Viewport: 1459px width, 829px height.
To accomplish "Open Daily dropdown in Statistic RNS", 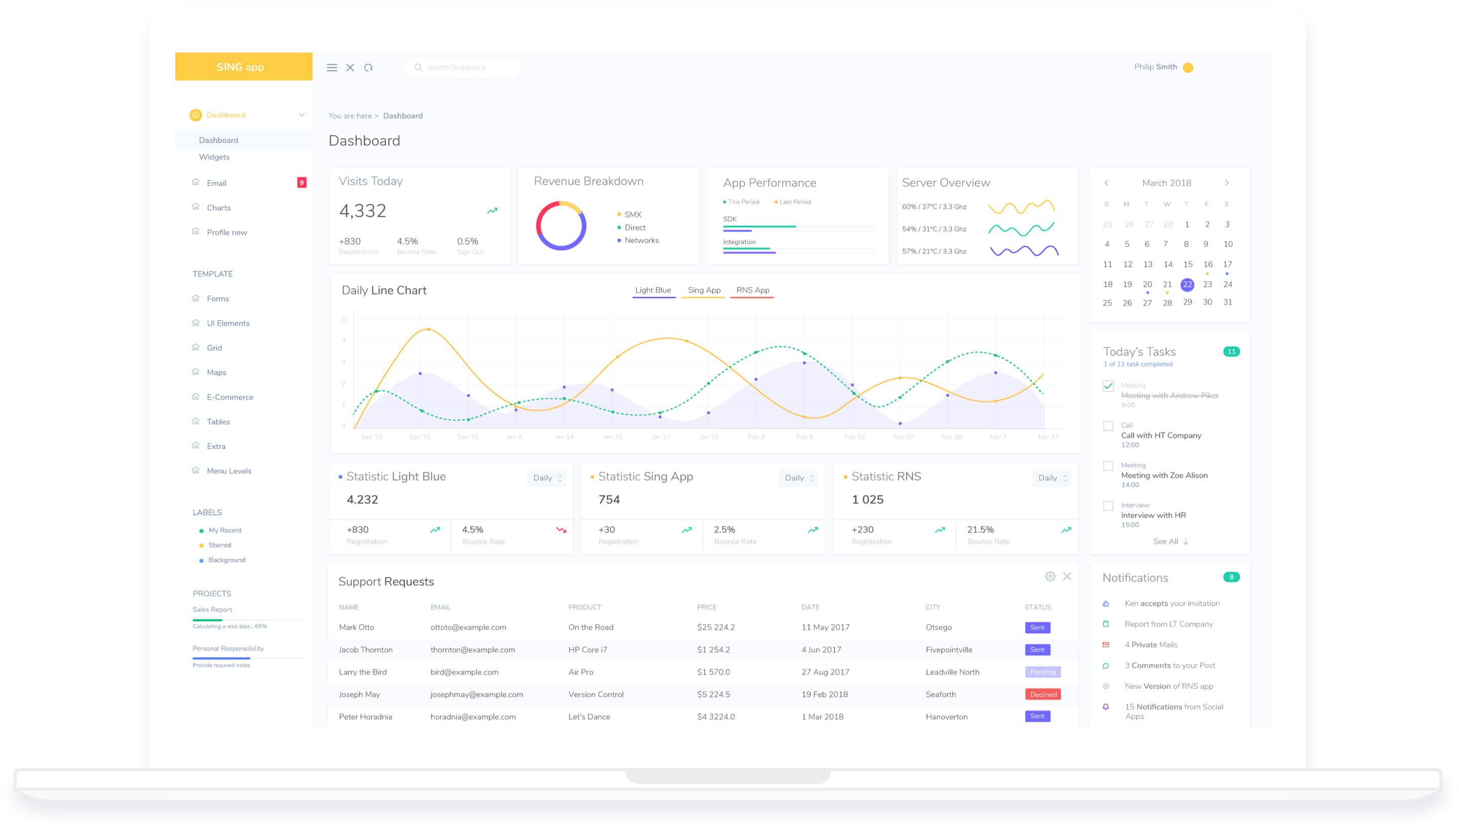I will [x=1052, y=478].
